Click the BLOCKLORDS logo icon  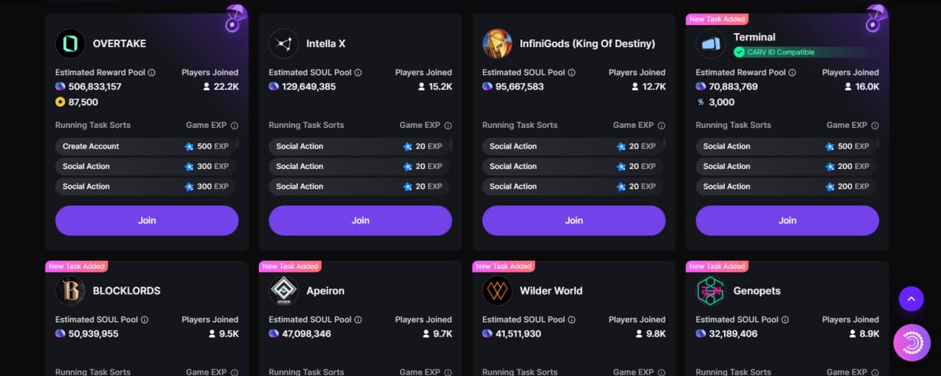[70, 291]
